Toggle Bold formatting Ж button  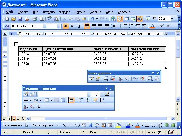click(66, 26)
